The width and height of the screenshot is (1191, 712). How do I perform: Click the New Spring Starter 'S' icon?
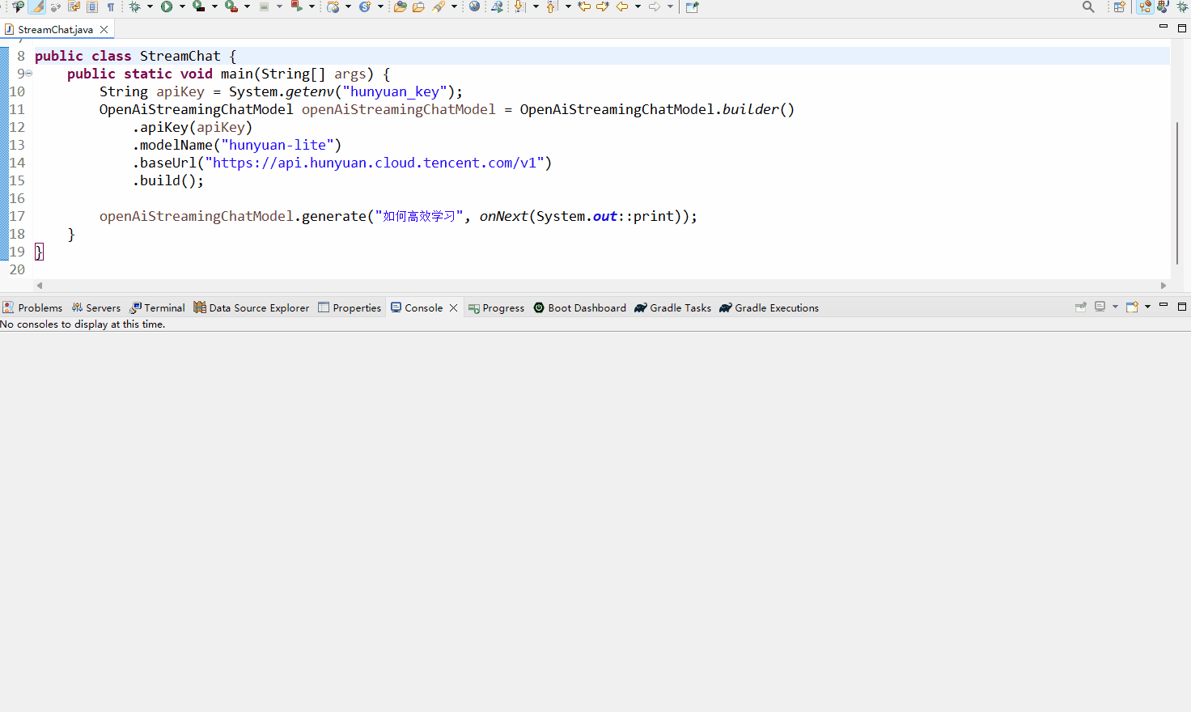(365, 6)
